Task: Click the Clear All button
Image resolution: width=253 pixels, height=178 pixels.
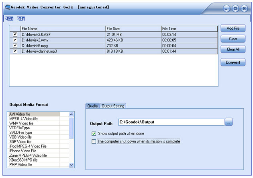Action: 233,49
